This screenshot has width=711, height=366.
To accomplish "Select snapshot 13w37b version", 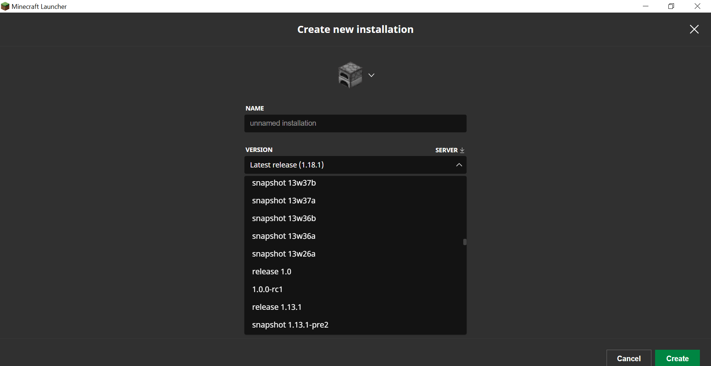I will tap(284, 183).
